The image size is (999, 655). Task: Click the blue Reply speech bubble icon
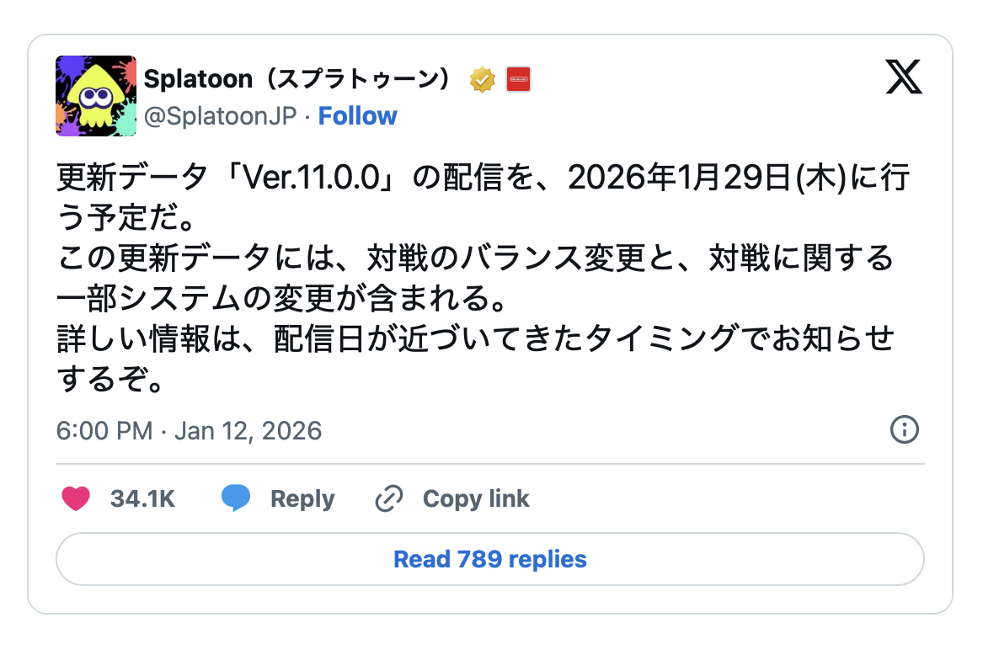point(237,498)
